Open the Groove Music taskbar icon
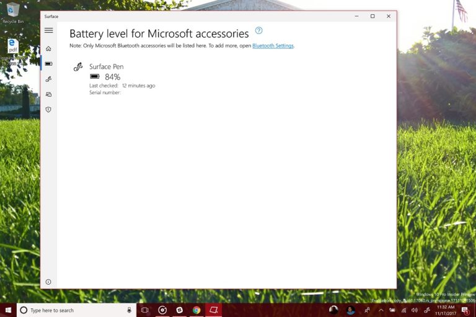This screenshot has height=317, width=476. (162, 310)
